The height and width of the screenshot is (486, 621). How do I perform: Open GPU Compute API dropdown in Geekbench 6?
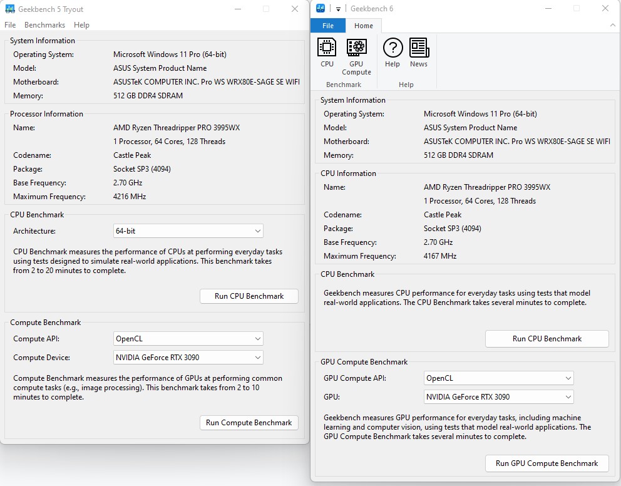click(498, 378)
